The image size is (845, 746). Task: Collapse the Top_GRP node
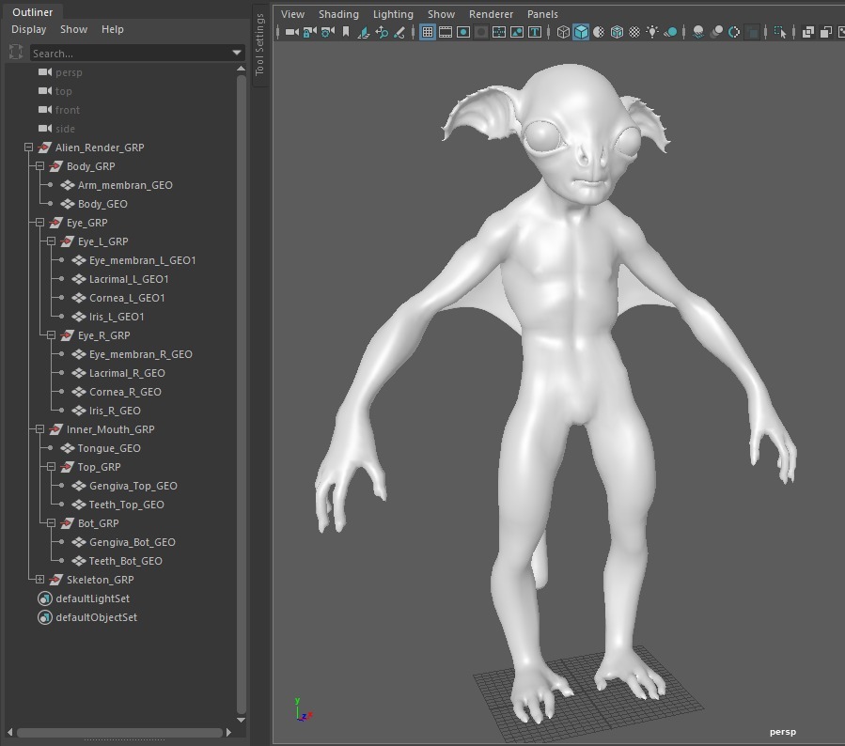51,466
